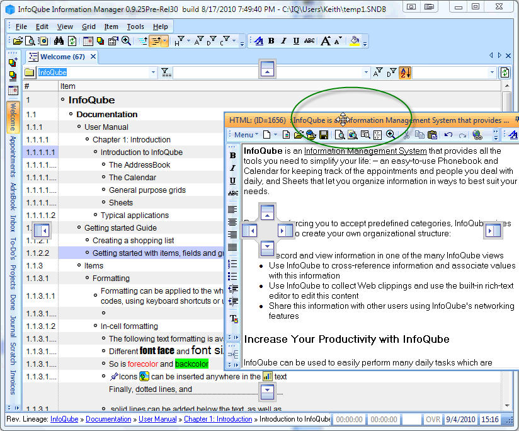Click the properties pane icon in main toolbar
The image size is (519, 431).
coord(113,41)
